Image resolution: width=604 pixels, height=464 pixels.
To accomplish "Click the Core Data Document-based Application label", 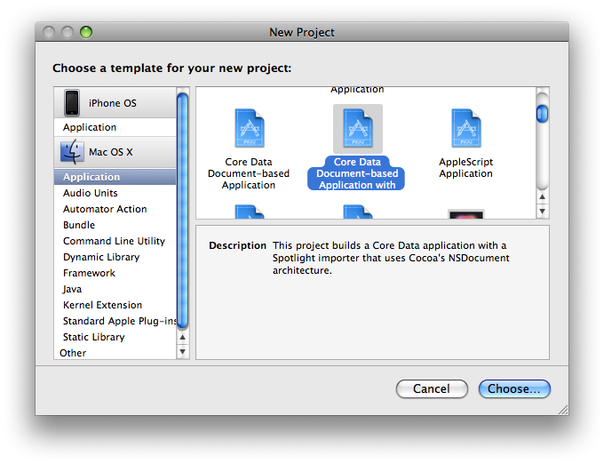I will (249, 173).
